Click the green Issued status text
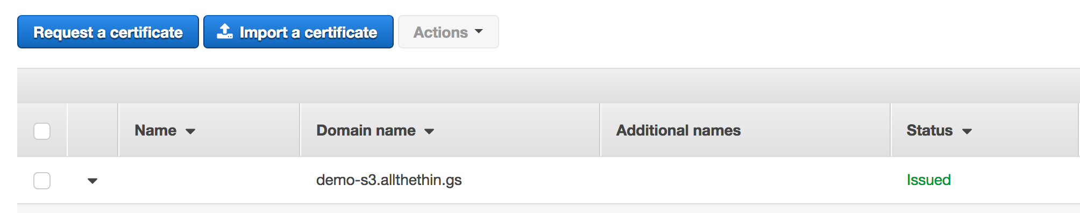Screen dimensions: 1080x213 (x=929, y=180)
